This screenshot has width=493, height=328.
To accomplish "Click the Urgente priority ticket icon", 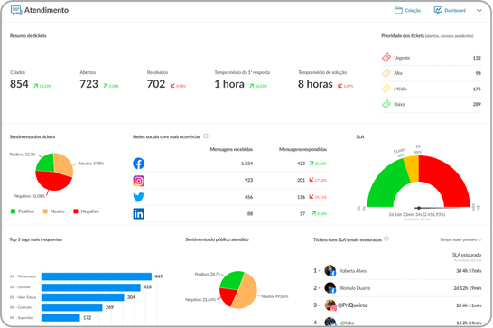I will (386, 57).
